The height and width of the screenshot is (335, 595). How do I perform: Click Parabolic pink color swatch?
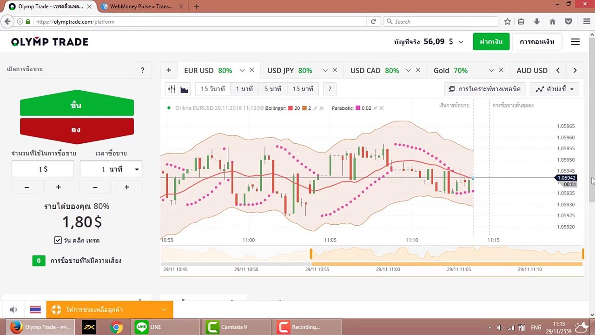pyautogui.click(x=358, y=108)
